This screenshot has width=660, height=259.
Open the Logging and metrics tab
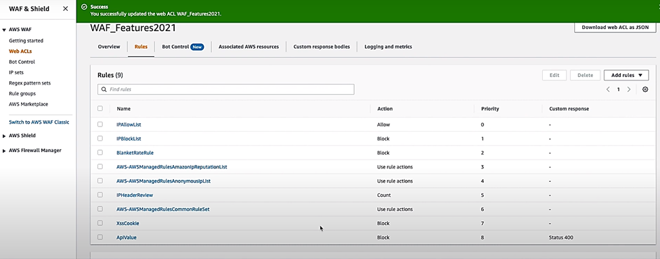[388, 47]
